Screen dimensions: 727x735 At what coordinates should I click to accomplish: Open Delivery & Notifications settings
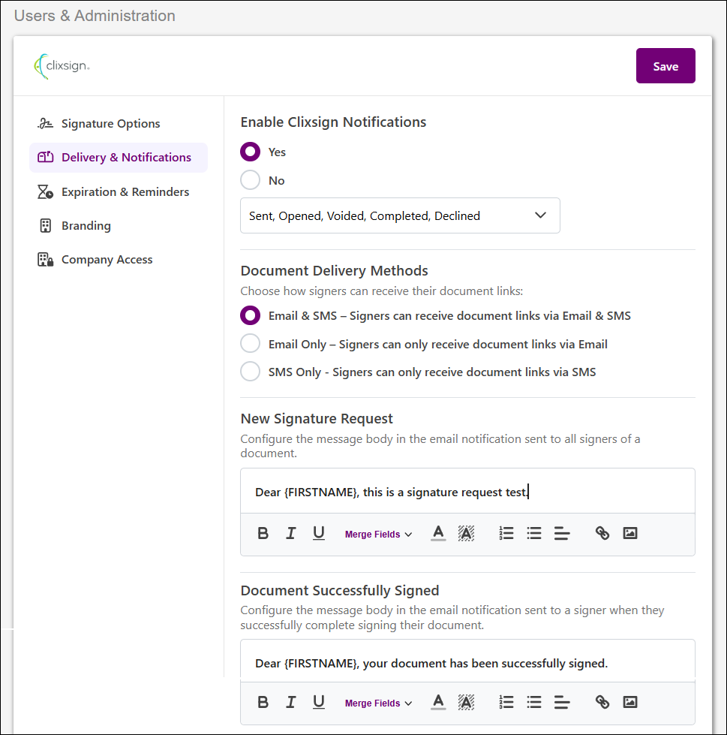[119, 158]
